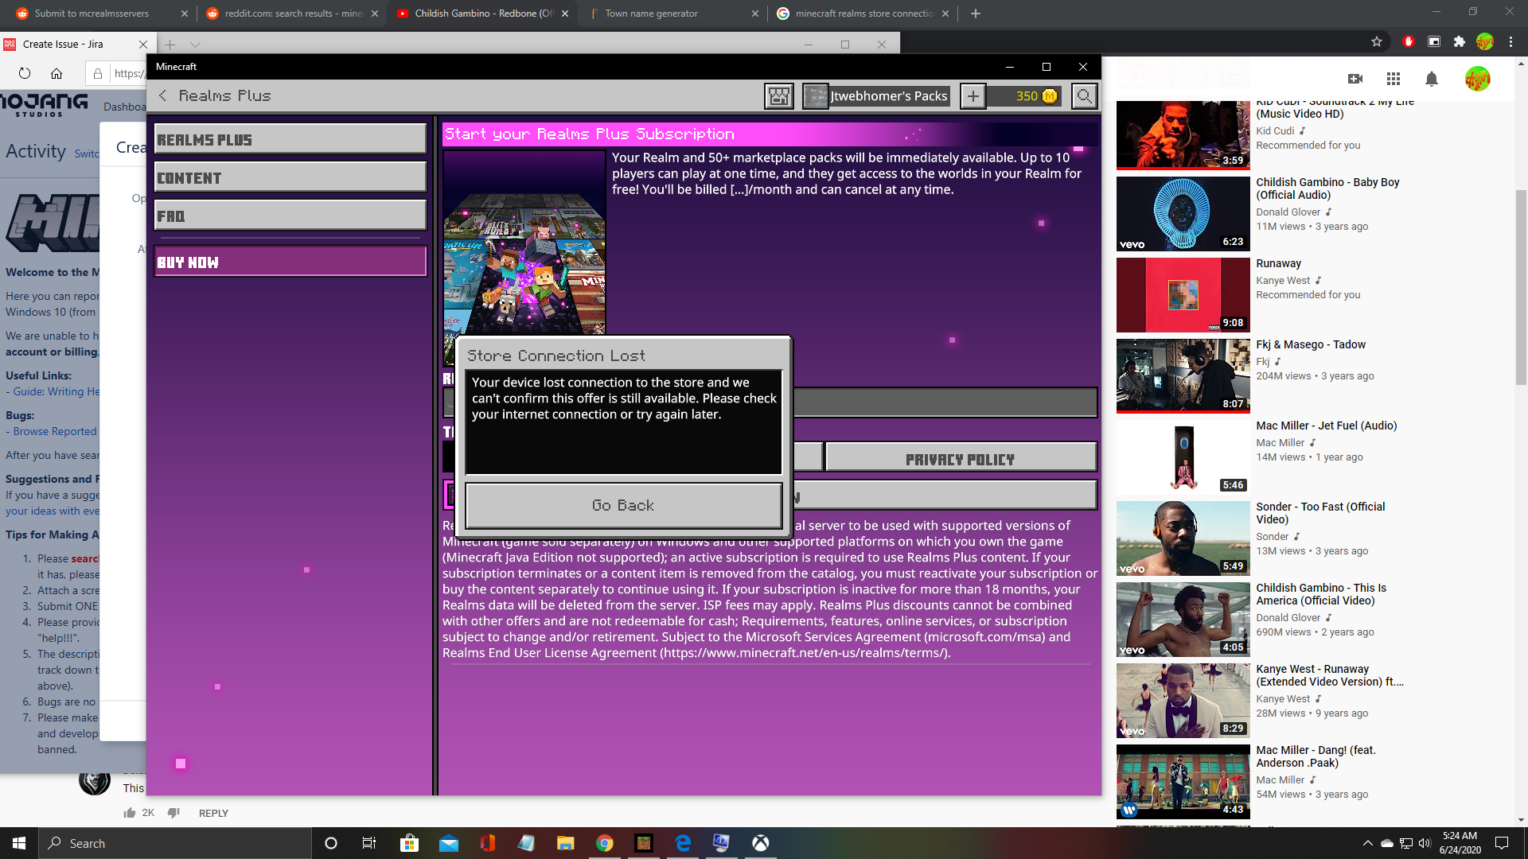Click the plus button to add Minecoins

pos(973,96)
